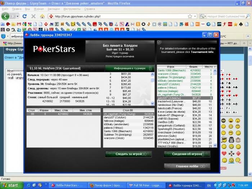Sort players by the Фишек column
The image size is (252, 189).
pyautogui.click(x=194, y=67)
